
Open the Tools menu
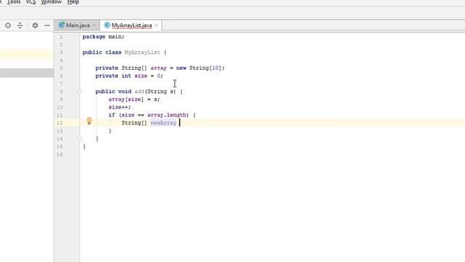tap(14, 2)
